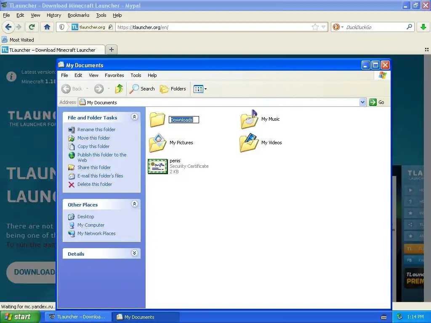Click the Downloads rename text box

point(184,120)
